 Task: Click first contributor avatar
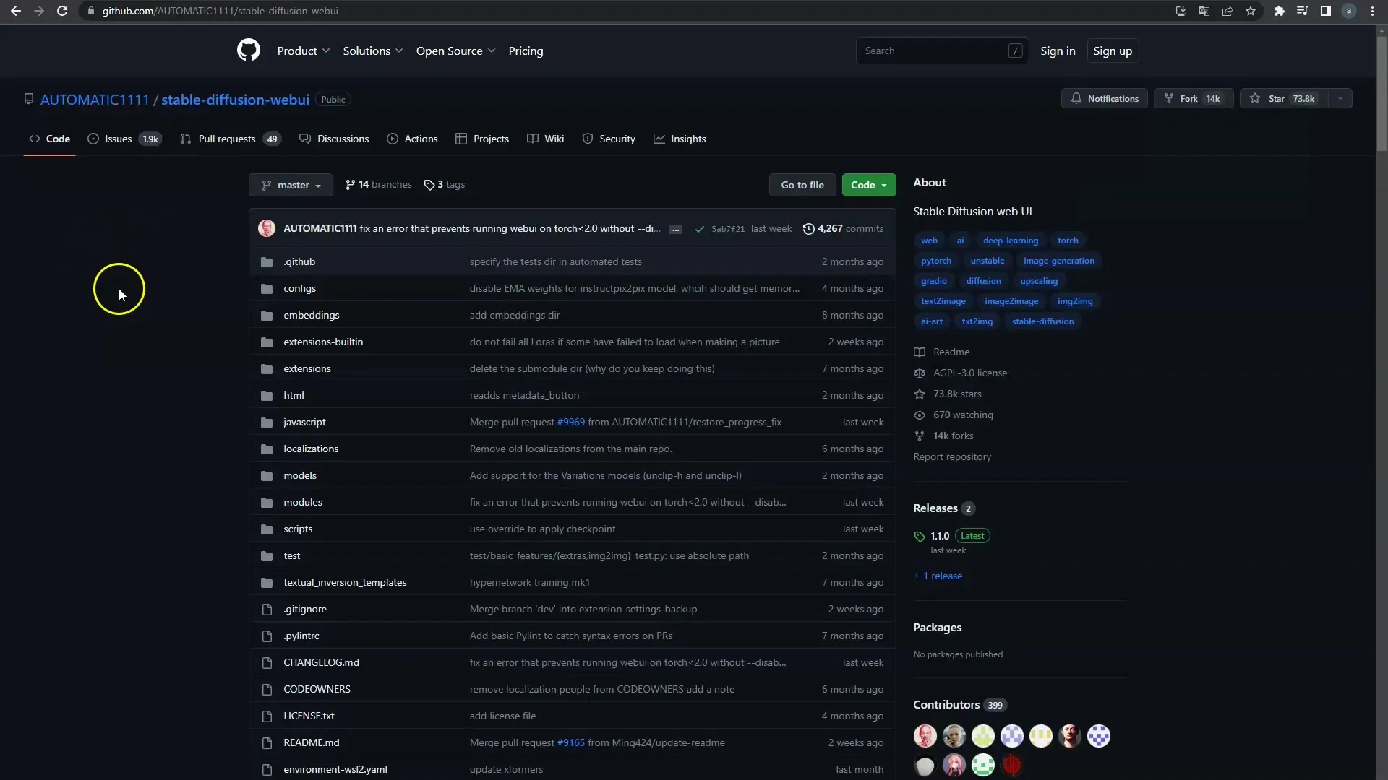click(925, 736)
